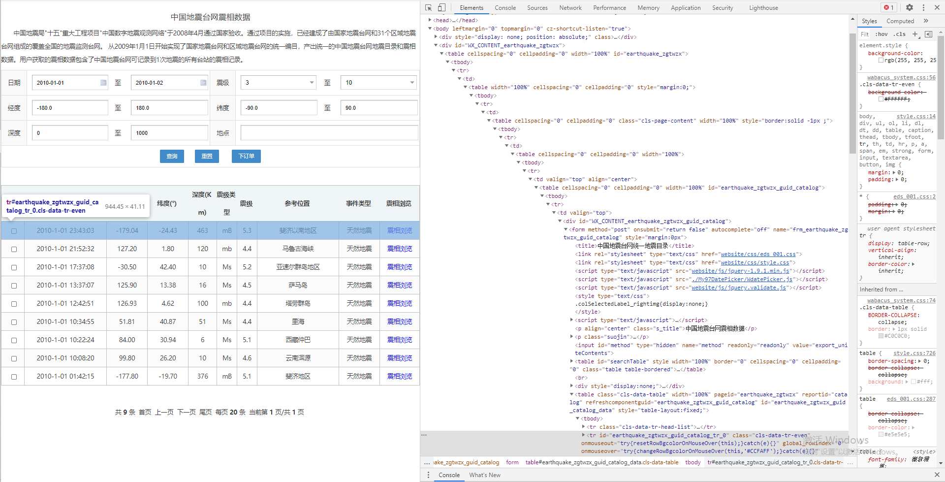The width and height of the screenshot is (945, 482).
Task: Tick the checkbox for the 10:22:24 earthquake row
Action: pos(14,340)
